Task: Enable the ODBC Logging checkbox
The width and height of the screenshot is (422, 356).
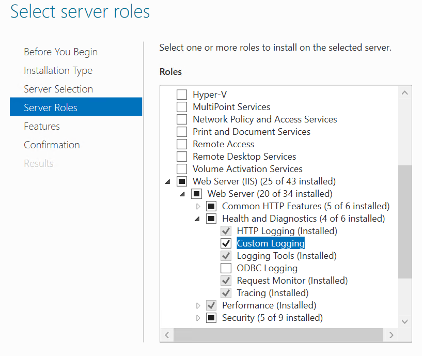Action: pos(226,268)
